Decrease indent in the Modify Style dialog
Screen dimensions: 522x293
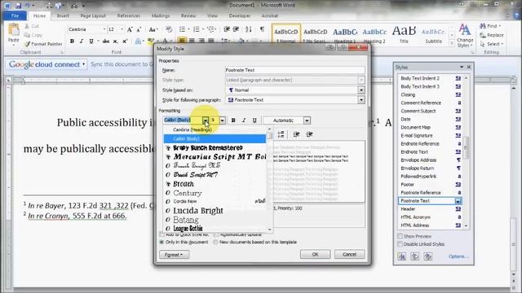click(296, 134)
